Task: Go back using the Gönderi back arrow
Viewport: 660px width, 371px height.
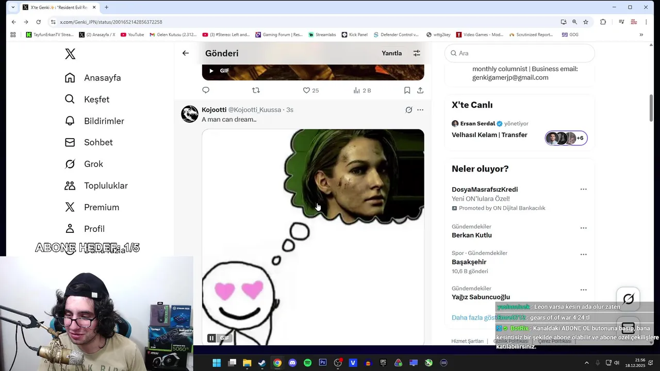Action: point(186,53)
